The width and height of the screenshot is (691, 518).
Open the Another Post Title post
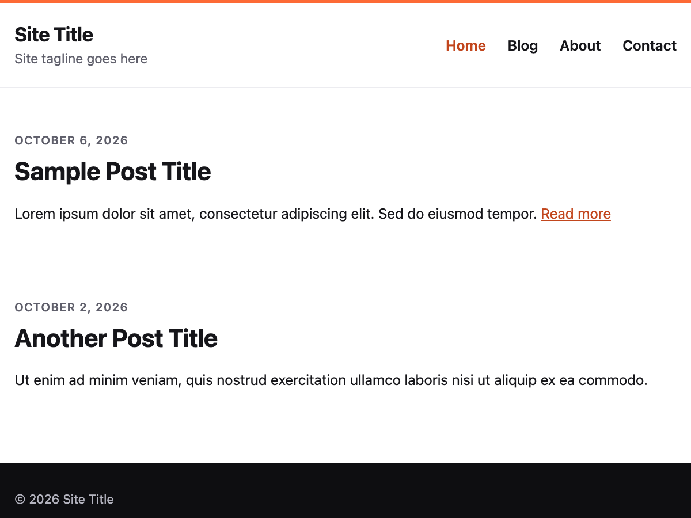tap(116, 338)
